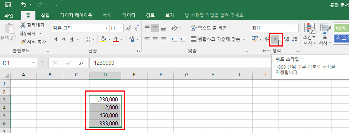Select the green 60% cell style
The width and height of the screenshot is (349, 133).
coord(341,28)
